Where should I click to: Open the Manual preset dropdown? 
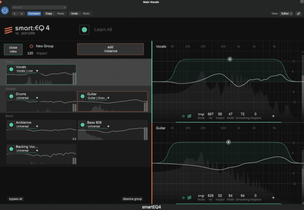coord(39,7)
